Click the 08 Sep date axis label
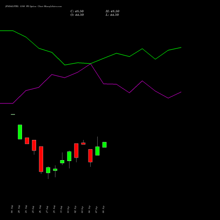The width and height of the screenshot is (220, 220). pos(103,209)
